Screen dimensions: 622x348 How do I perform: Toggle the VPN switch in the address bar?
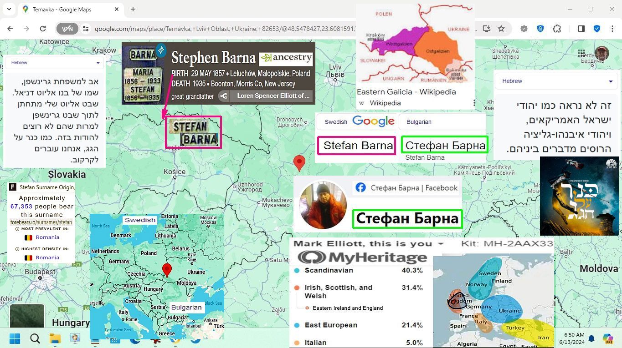(67, 29)
